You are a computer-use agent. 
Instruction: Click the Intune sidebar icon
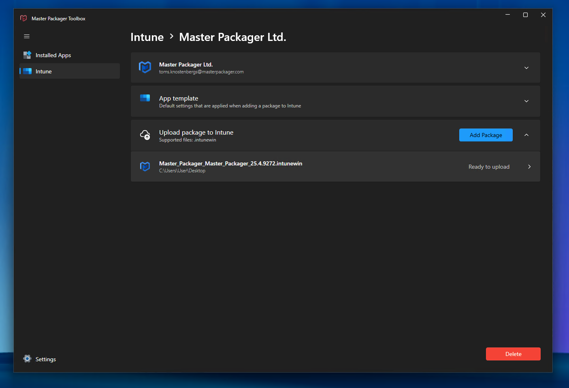coord(27,71)
